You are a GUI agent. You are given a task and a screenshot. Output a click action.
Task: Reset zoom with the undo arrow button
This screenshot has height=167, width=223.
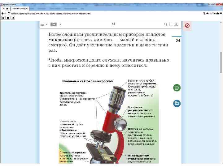(13, 18)
